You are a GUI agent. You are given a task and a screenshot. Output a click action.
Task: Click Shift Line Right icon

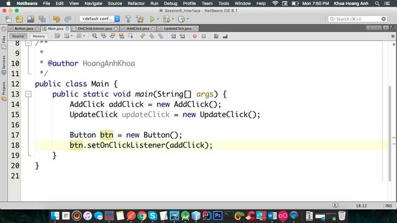182,36
